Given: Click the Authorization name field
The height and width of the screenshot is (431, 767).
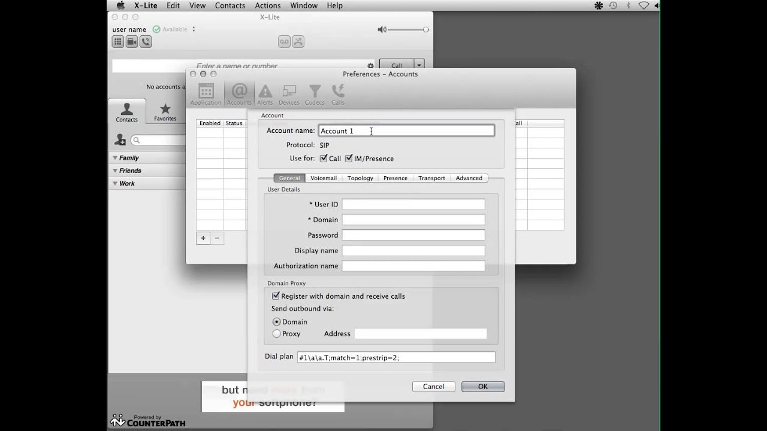Looking at the screenshot, I should click(x=413, y=266).
